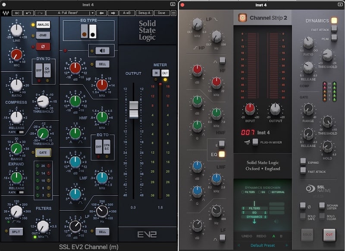Click the CH OUT button in DYN TO
Screen dimensions: 345x251
pos(47,70)
